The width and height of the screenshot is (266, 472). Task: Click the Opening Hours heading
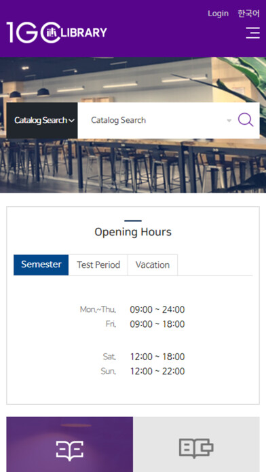point(133,232)
